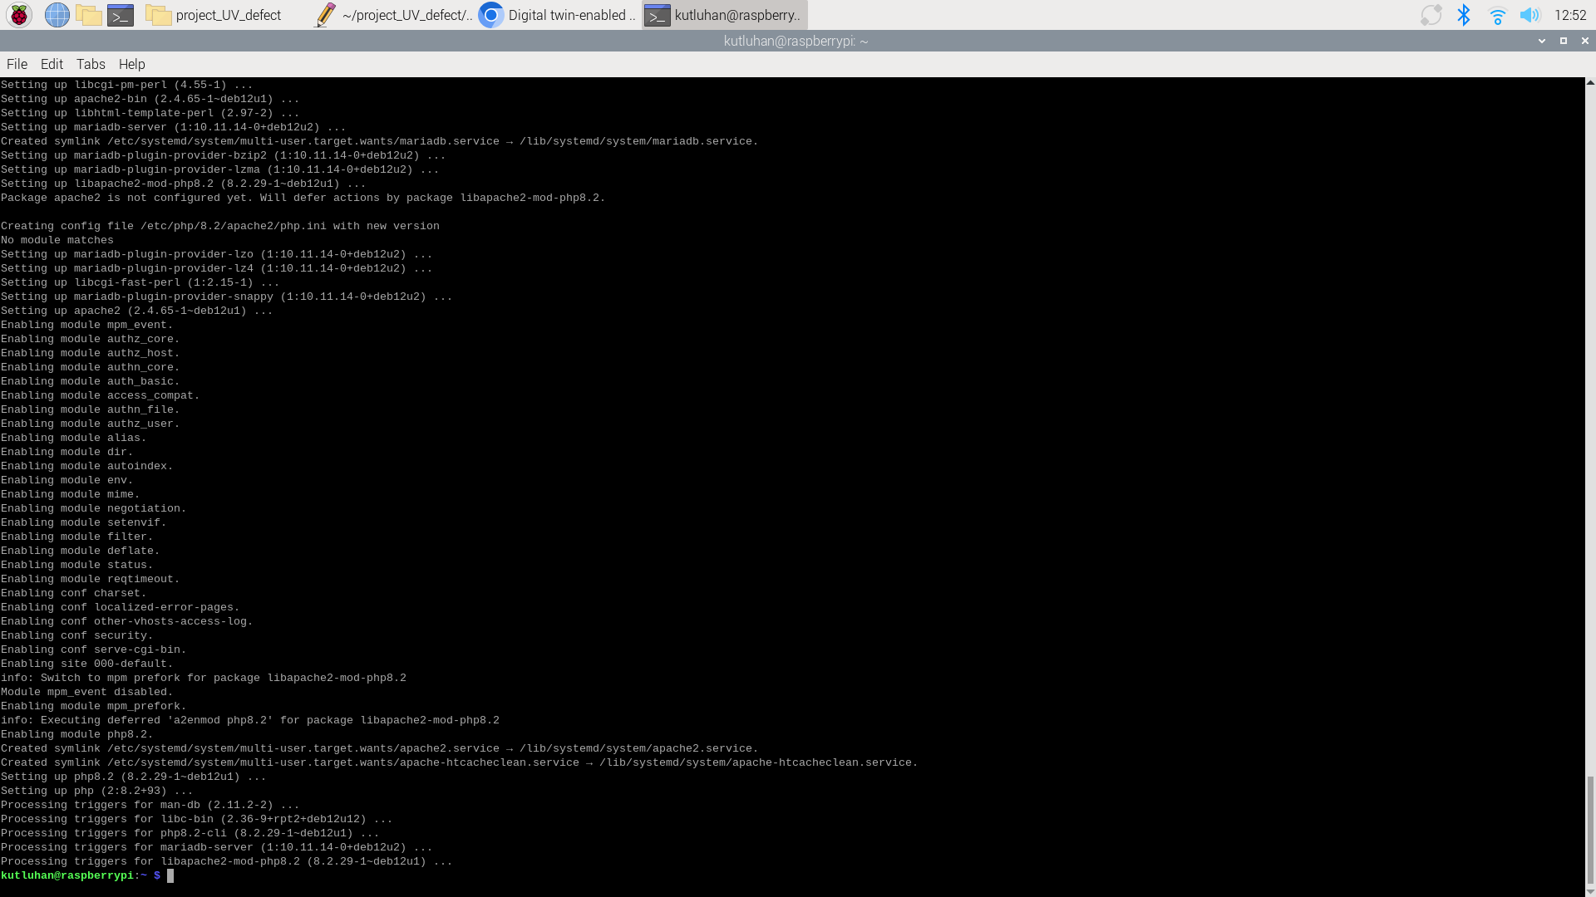Click the 12:52 clock
This screenshot has height=897, width=1596.
pos(1569,15)
